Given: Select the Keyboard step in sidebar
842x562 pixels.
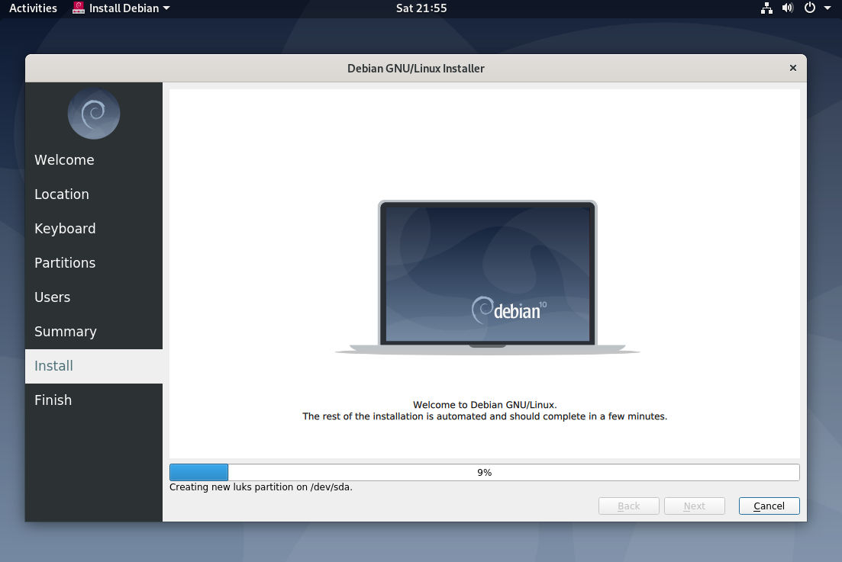Looking at the screenshot, I should tap(94, 229).
